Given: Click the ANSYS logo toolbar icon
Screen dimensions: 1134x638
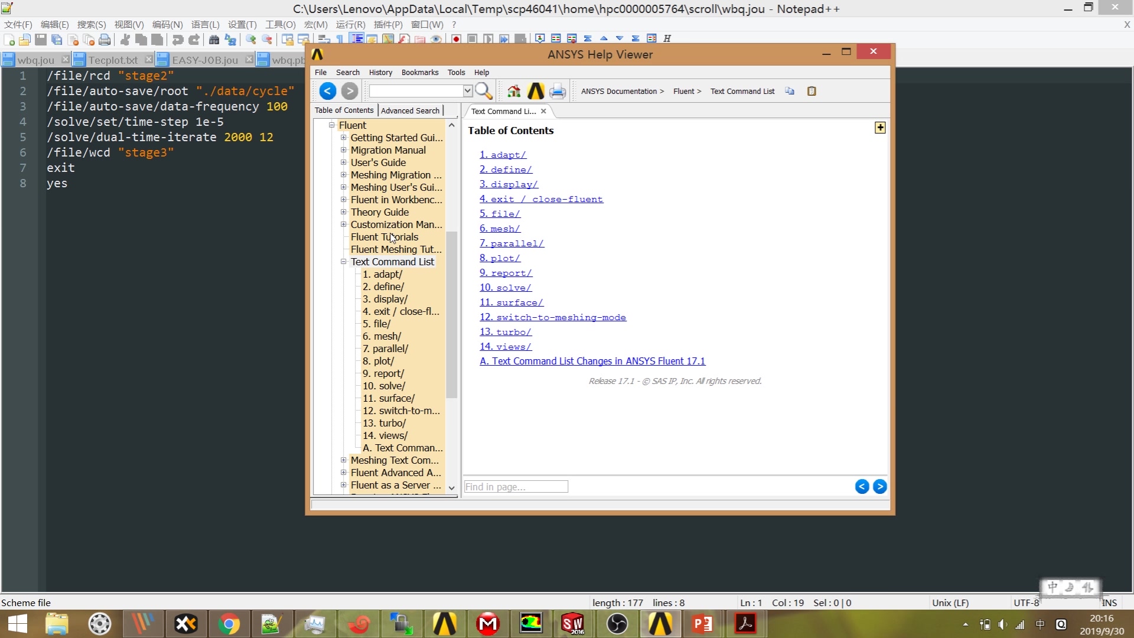Looking at the screenshot, I should click(x=536, y=91).
